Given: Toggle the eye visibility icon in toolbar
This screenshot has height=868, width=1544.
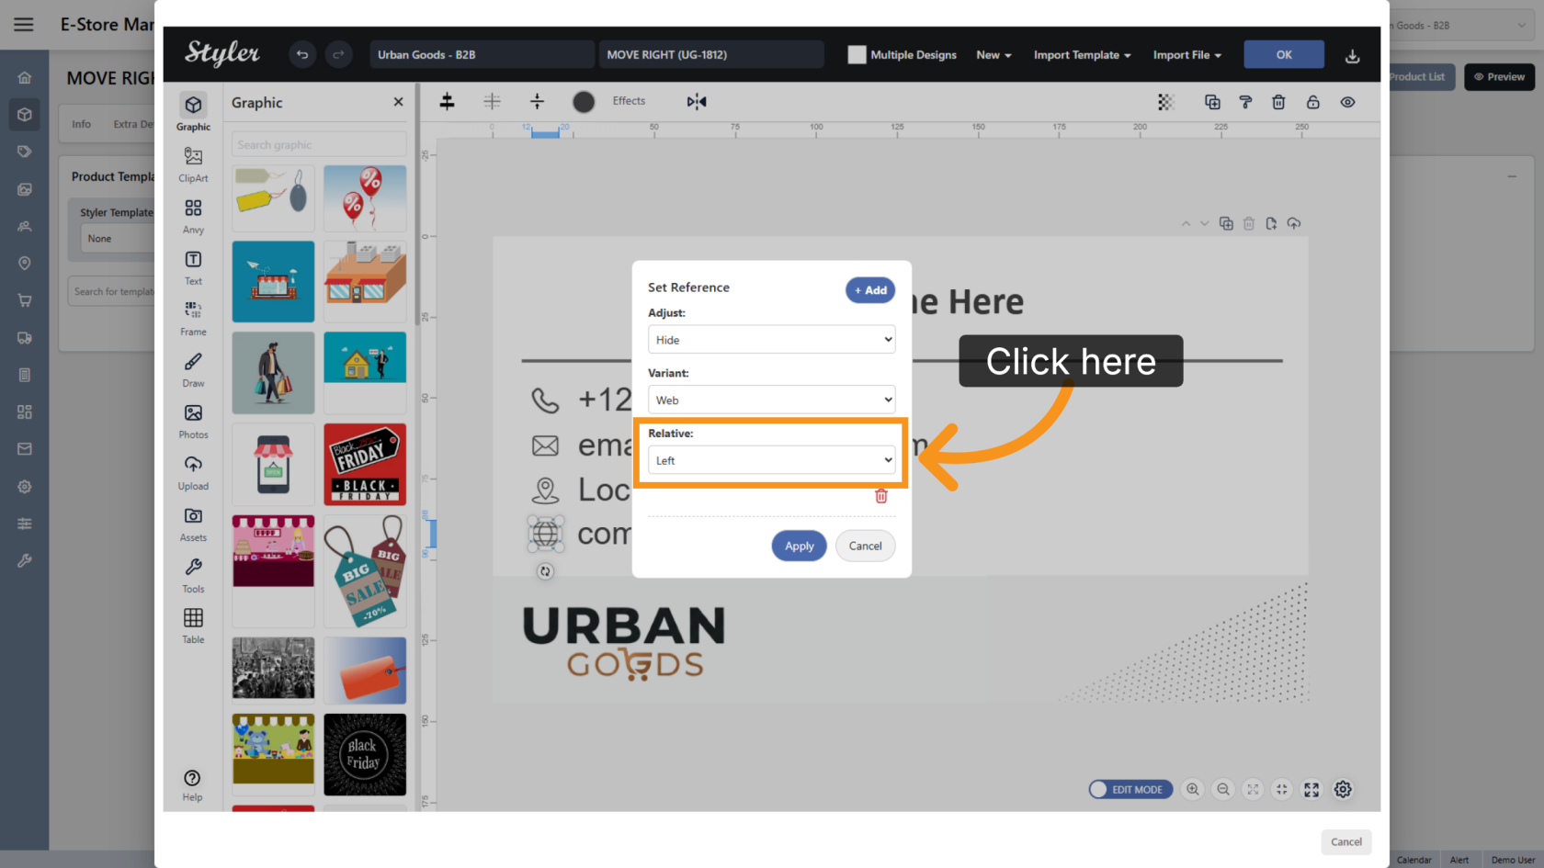Looking at the screenshot, I should click(1347, 102).
